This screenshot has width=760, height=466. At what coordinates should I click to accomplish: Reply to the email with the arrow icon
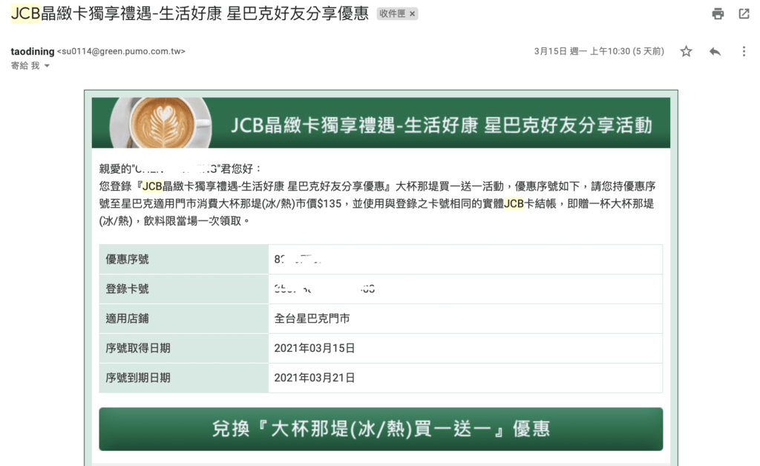[715, 52]
